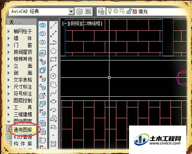Click the 天... panel title bar

21,22
